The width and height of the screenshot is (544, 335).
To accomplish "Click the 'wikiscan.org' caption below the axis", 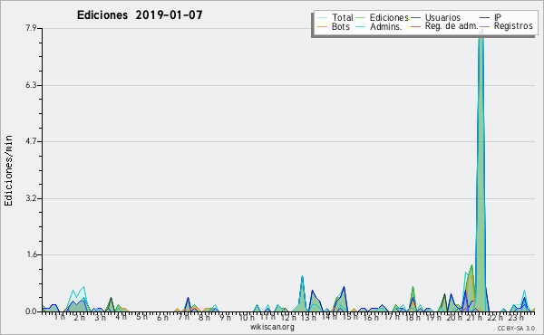I will [x=272, y=327].
